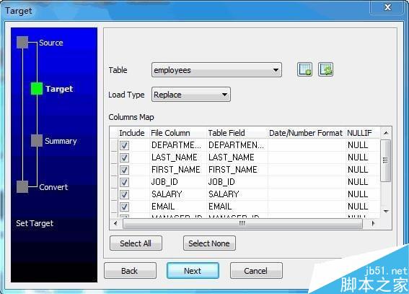409x294 pixels.
Task: Click the Summary step square icon
Action: point(37,140)
